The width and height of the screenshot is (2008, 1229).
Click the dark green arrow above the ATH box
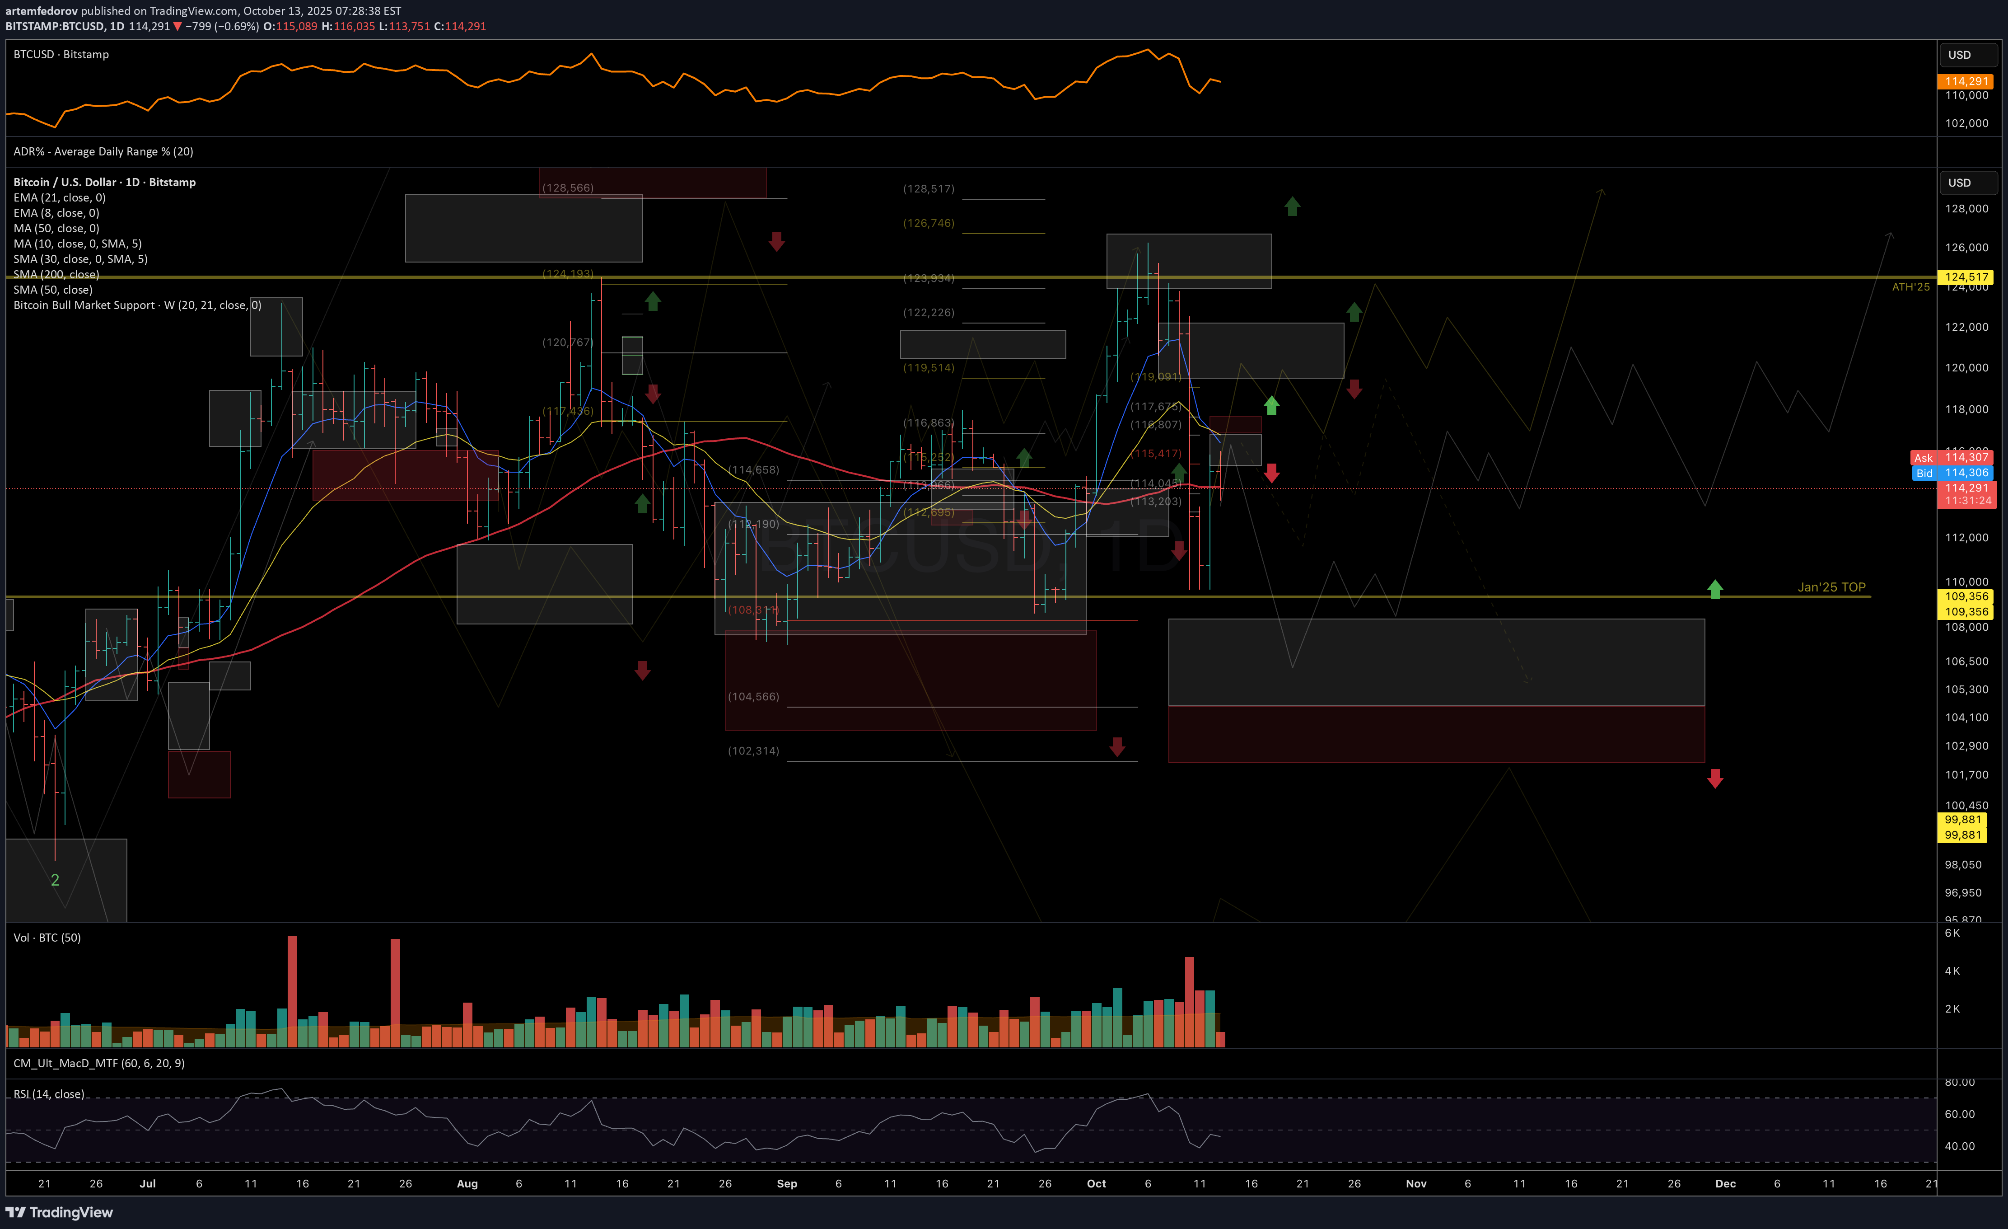pyautogui.click(x=1292, y=206)
